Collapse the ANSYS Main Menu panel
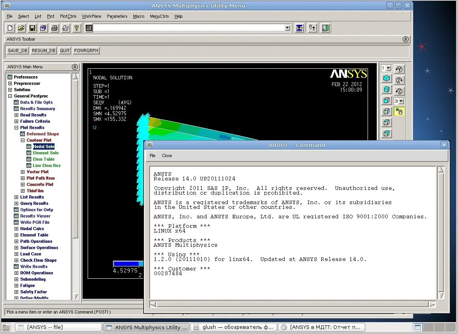458x334 pixels. [x=75, y=67]
